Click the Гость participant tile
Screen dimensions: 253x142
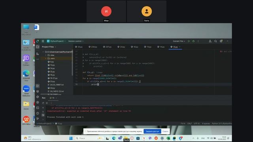coord(147,11)
